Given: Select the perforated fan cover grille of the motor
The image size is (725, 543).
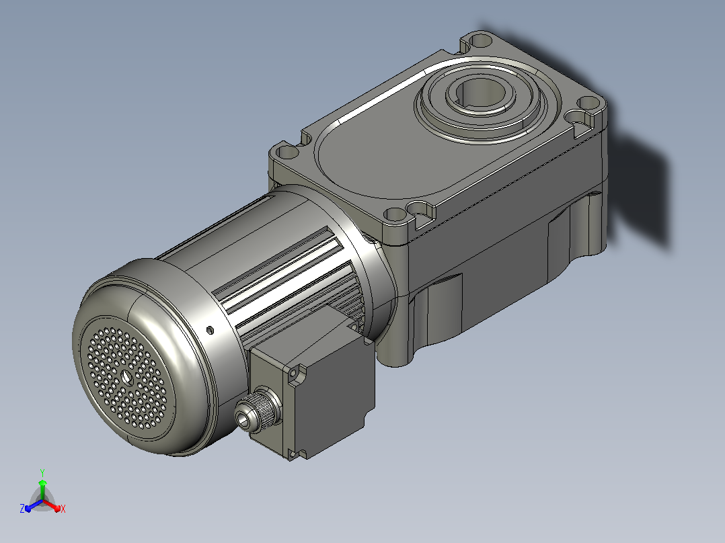Looking at the screenshot, I should (126, 378).
